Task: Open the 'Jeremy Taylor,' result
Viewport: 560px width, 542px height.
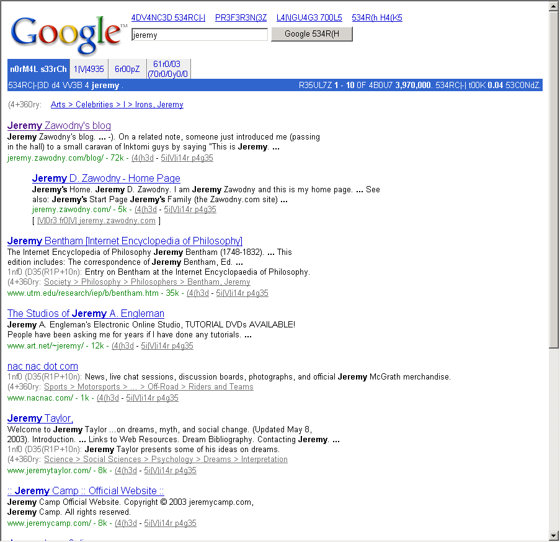Action: coord(40,419)
